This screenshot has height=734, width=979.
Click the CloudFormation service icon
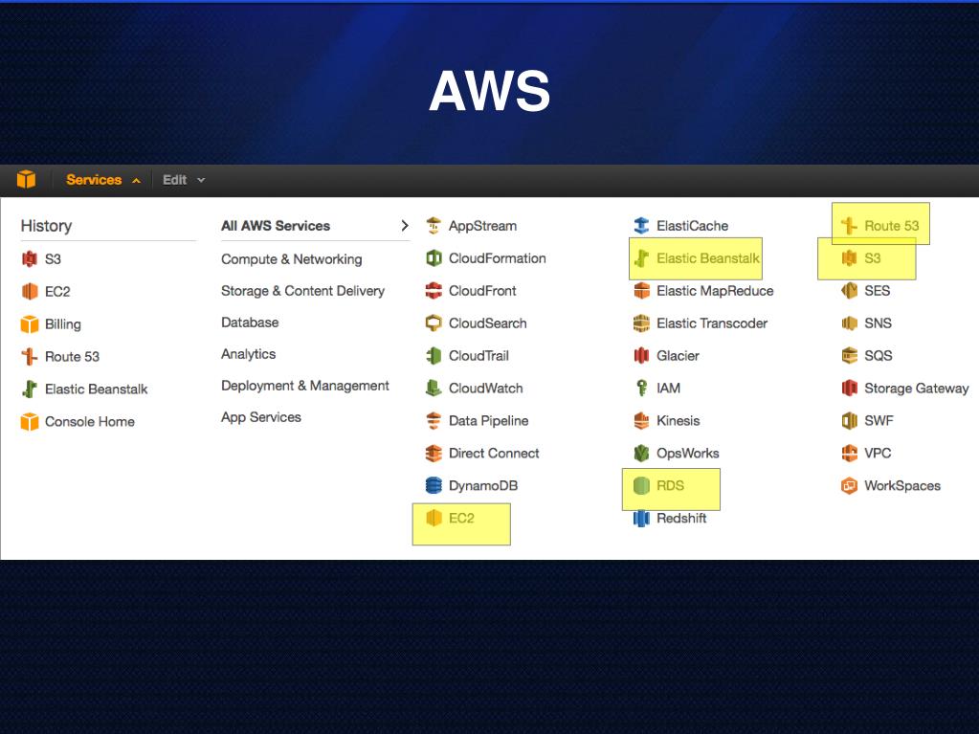coord(434,257)
